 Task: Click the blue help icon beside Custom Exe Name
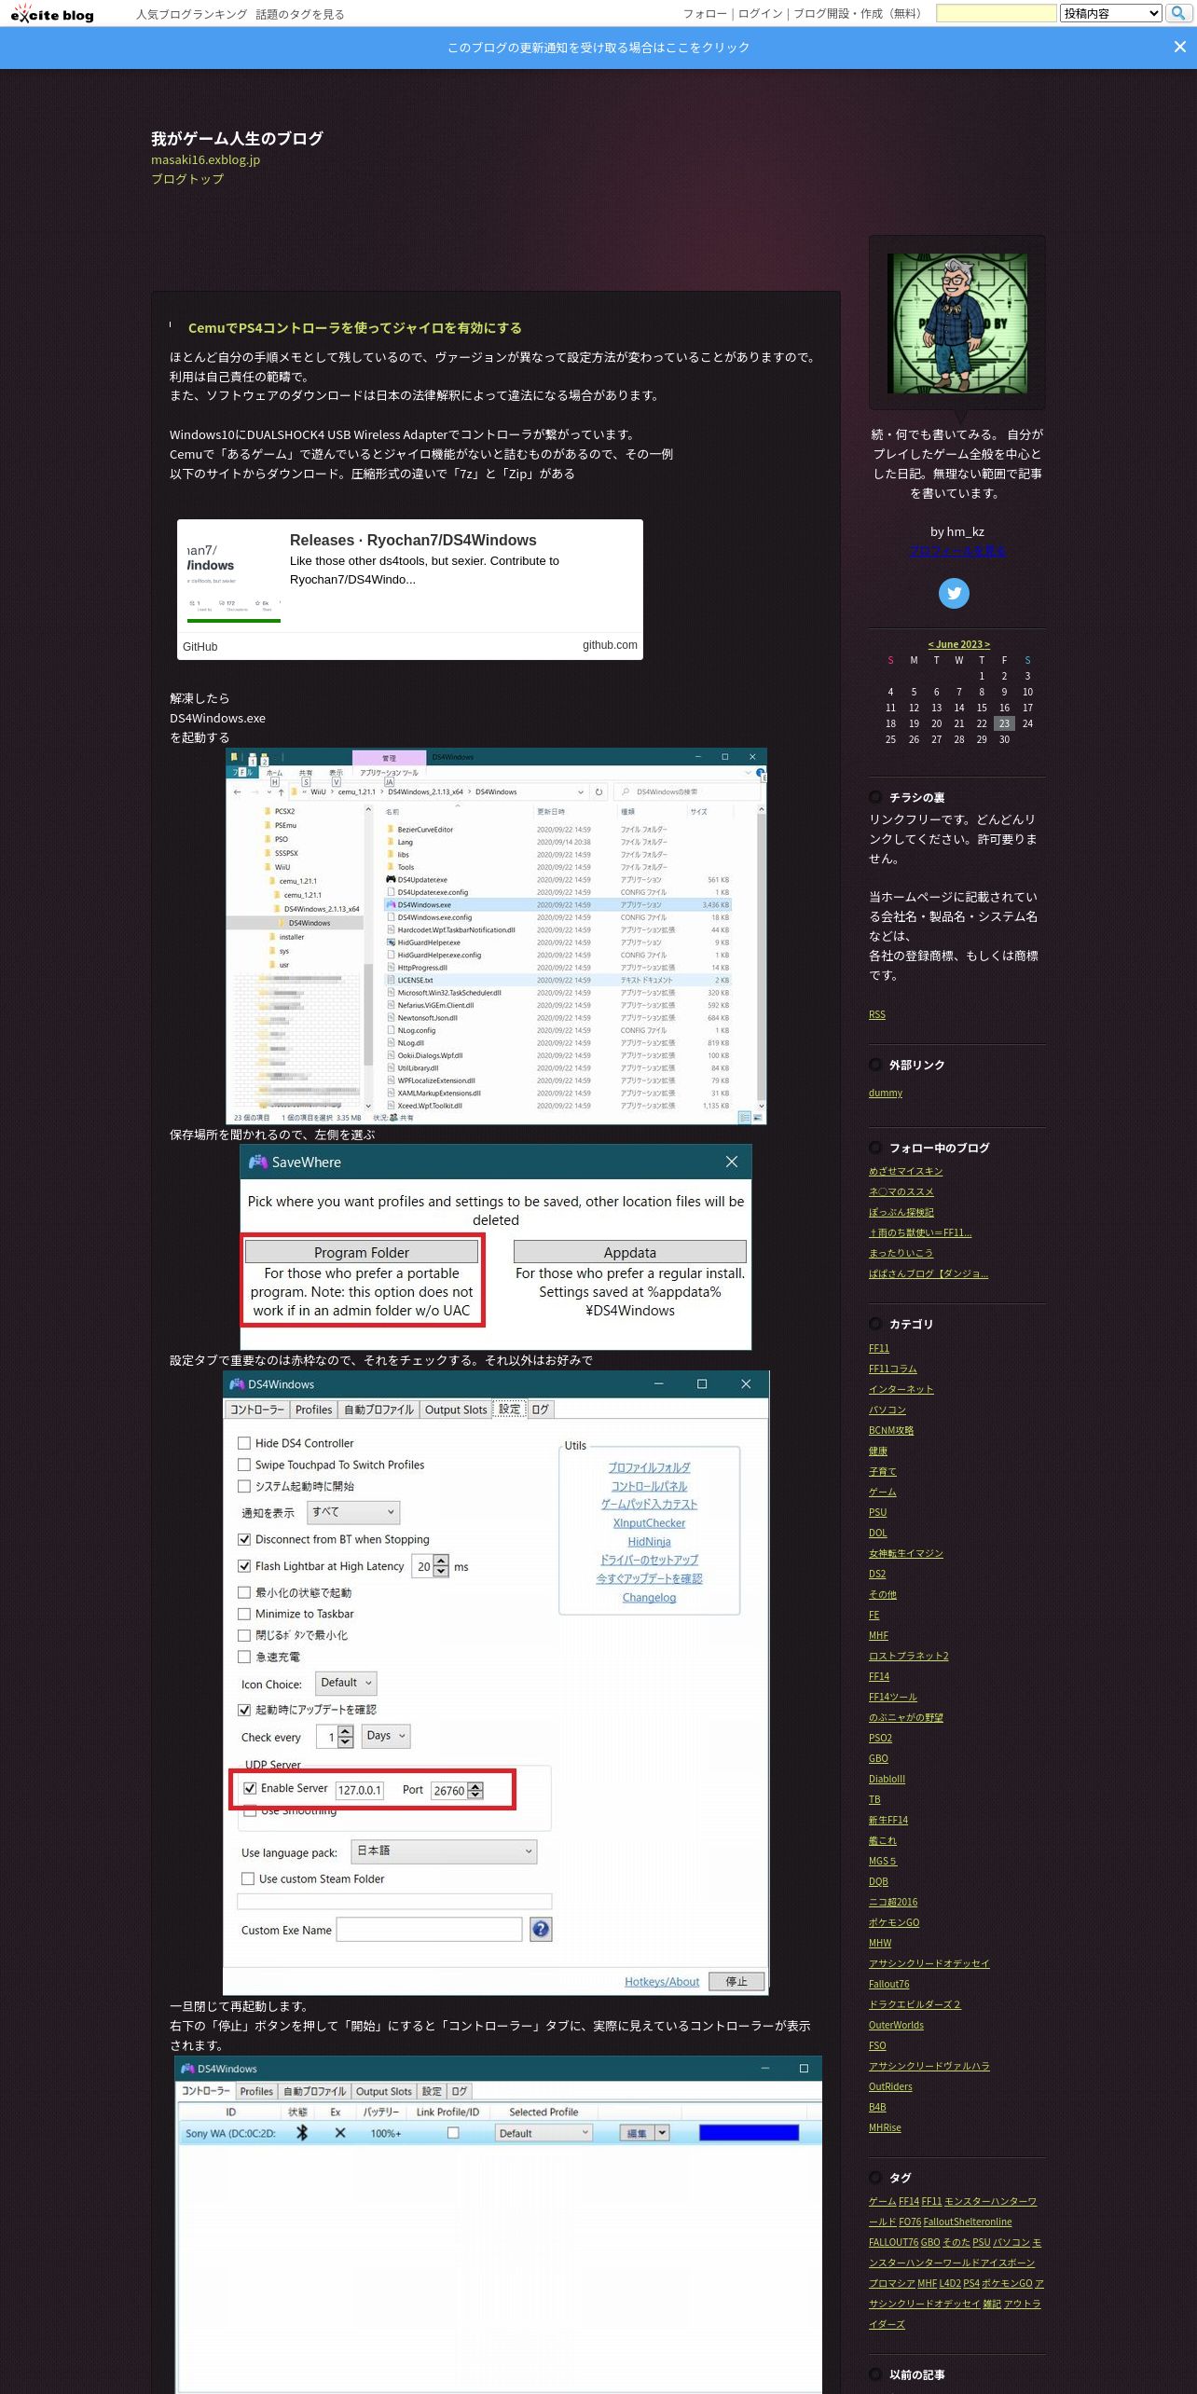[x=541, y=1929]
